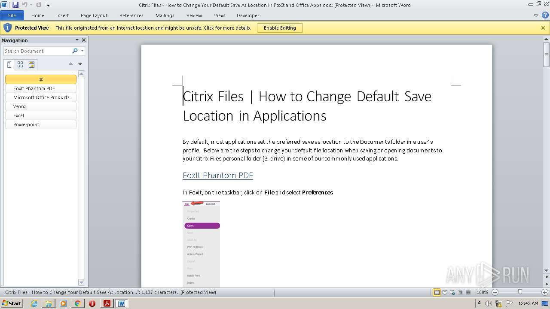Click the Word Help question mark icon
Image resolution: width=550 pixels, height=309 pixels.
tap(545, 15)
